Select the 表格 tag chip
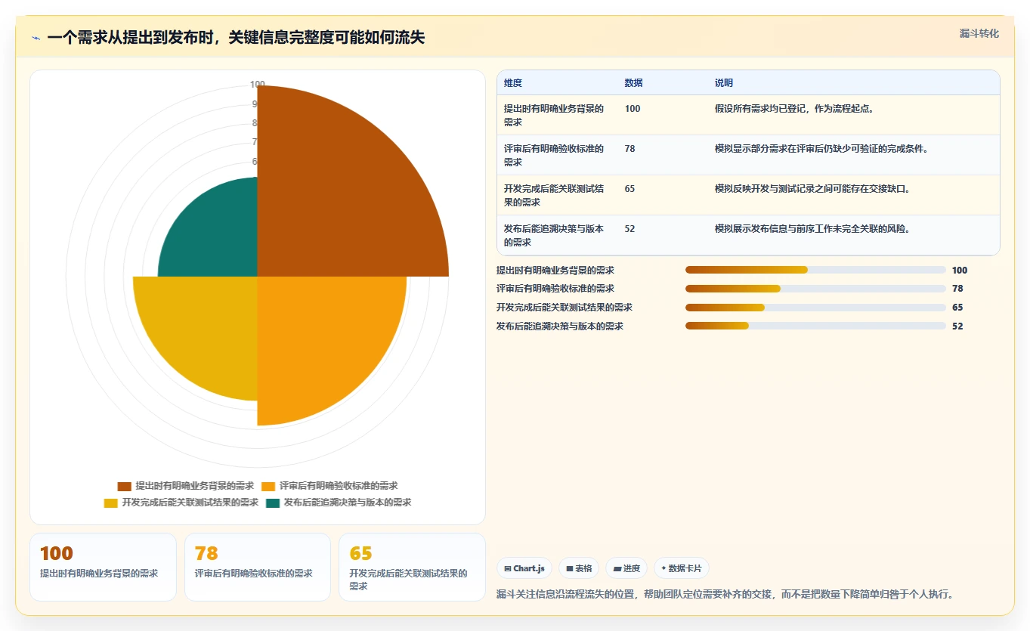1030x631 pixels. [579, 568]
